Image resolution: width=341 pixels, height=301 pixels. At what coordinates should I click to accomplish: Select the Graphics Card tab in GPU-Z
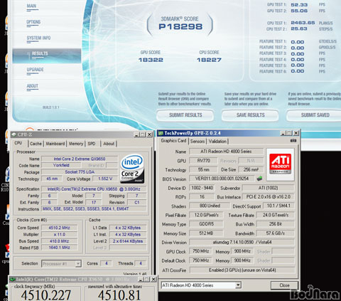click(173, 141)
